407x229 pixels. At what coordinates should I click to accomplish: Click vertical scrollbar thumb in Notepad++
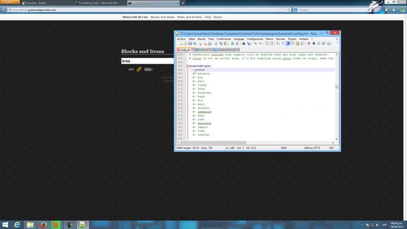[x=336, y=87]
